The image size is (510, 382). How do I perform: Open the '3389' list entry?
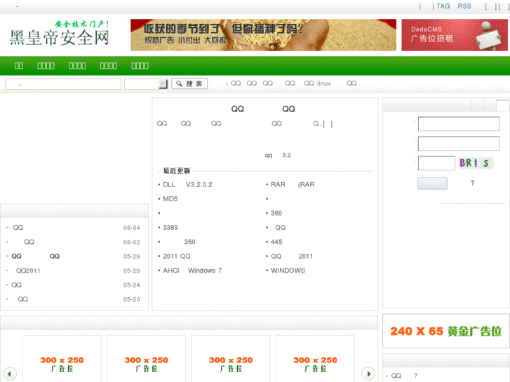point(170,228)
